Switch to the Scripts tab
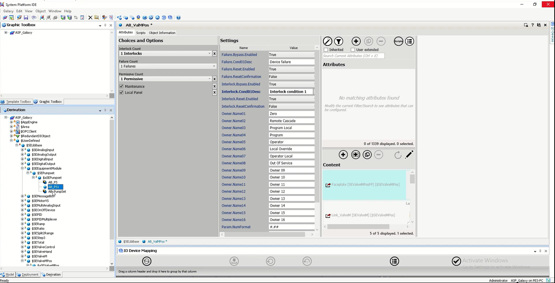555x283 pixels. coord(141,33)
